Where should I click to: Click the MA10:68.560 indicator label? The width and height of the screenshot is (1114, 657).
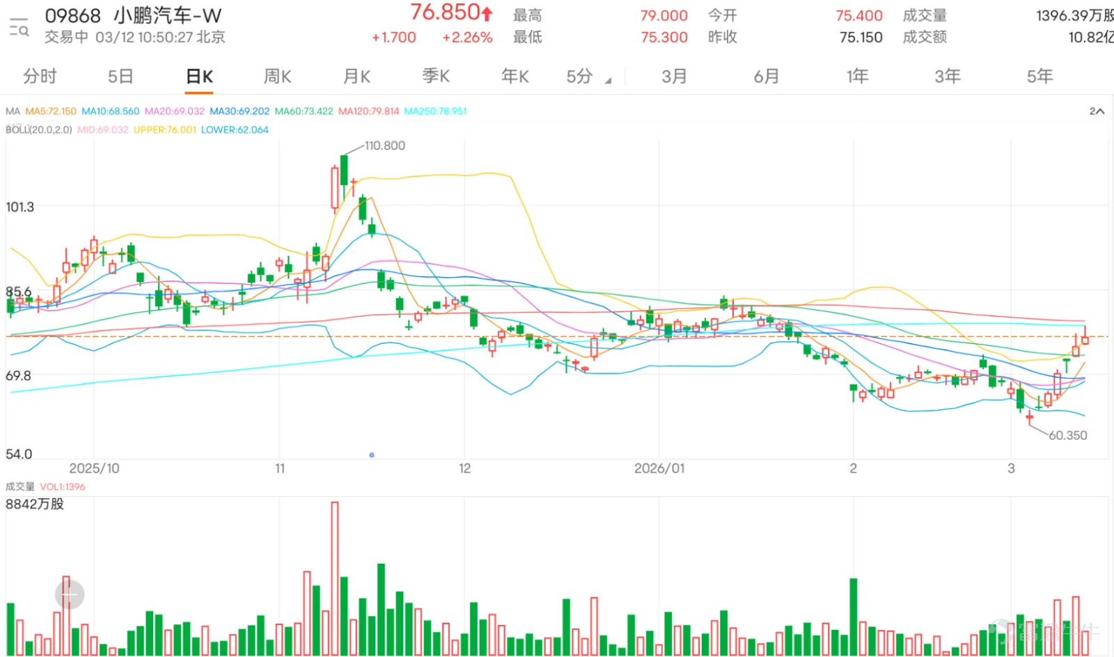point(110,111)
